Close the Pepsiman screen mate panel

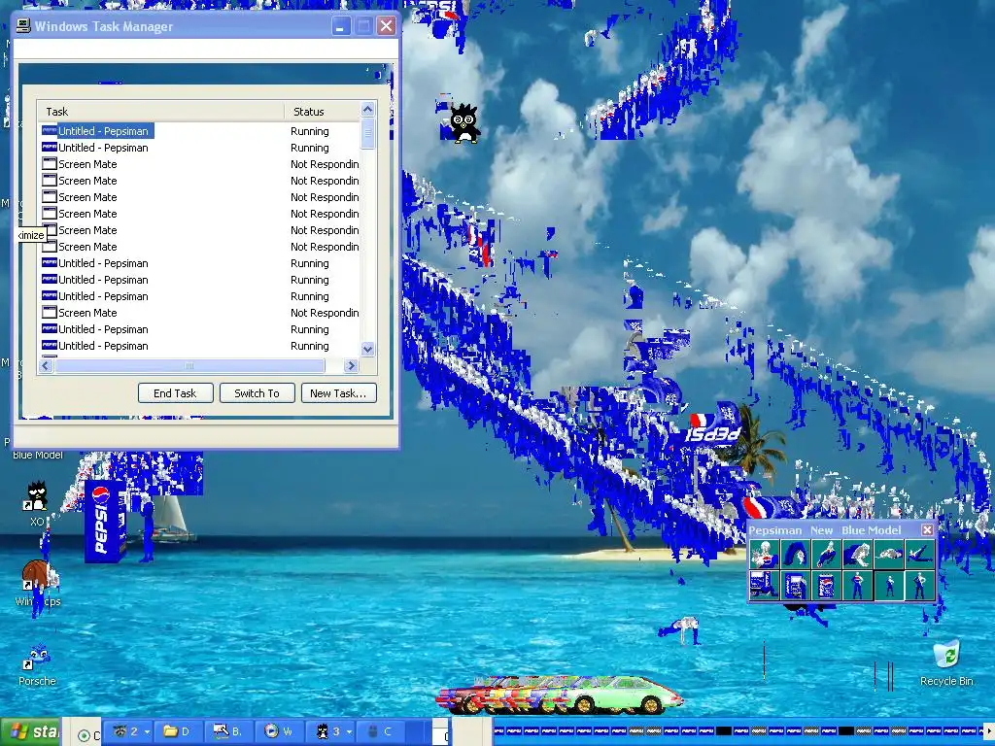click(927, 529)
